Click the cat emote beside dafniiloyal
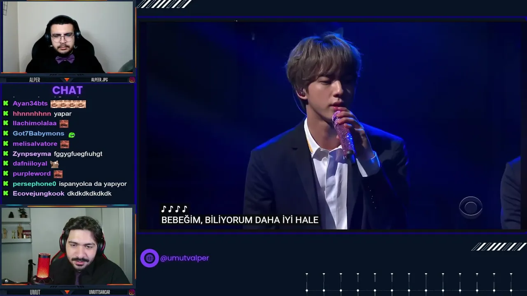Viewport: 527px width, 296px height. point(54,164)
